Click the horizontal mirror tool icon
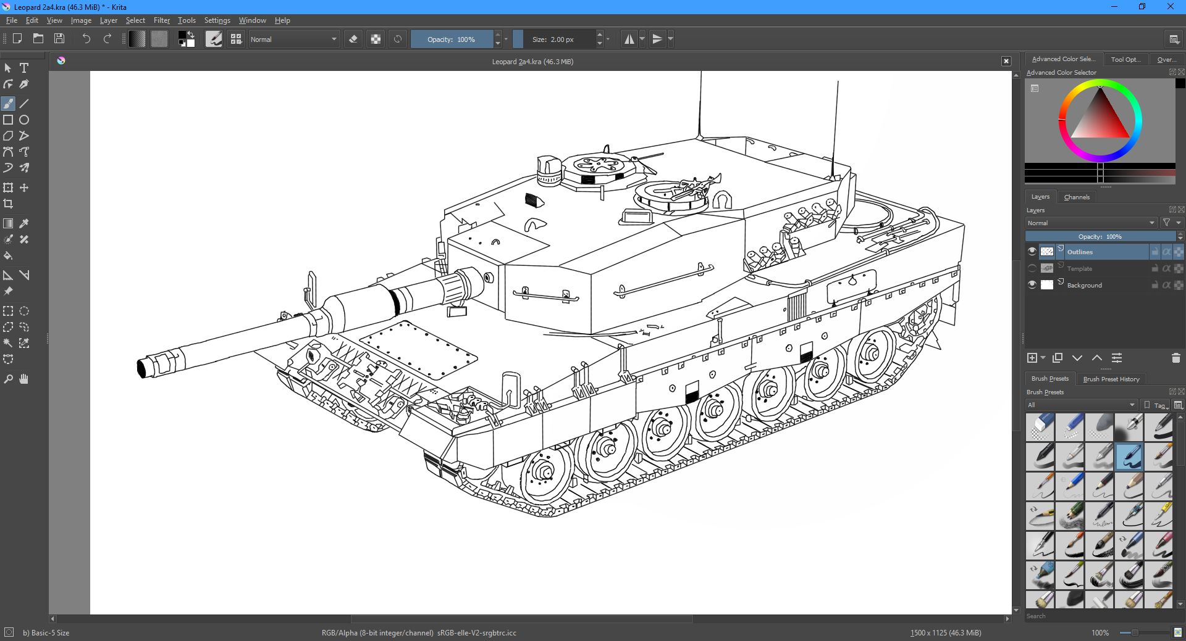1186x641 pixels. click(x=629, y=39)
